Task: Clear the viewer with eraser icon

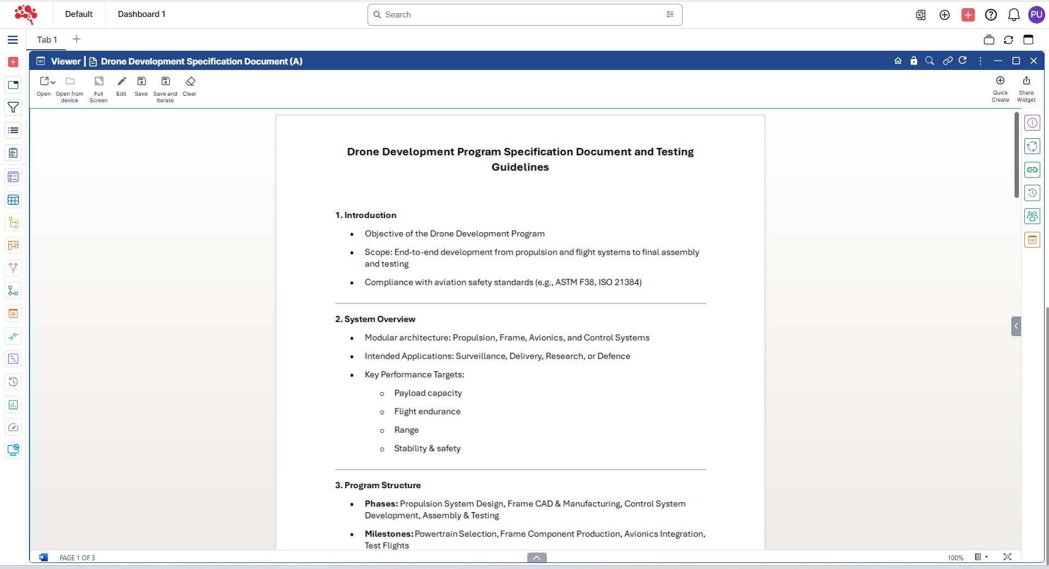Action: pos(190,82)
